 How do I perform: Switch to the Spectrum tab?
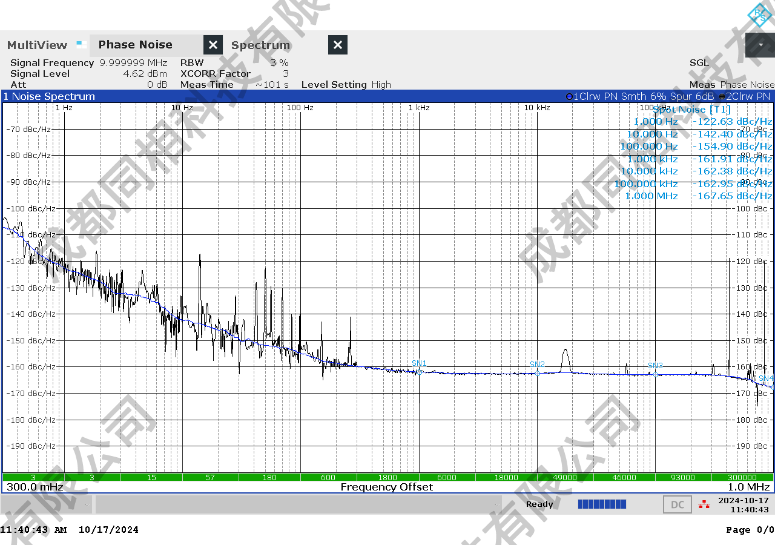click(x=260, y=45)
